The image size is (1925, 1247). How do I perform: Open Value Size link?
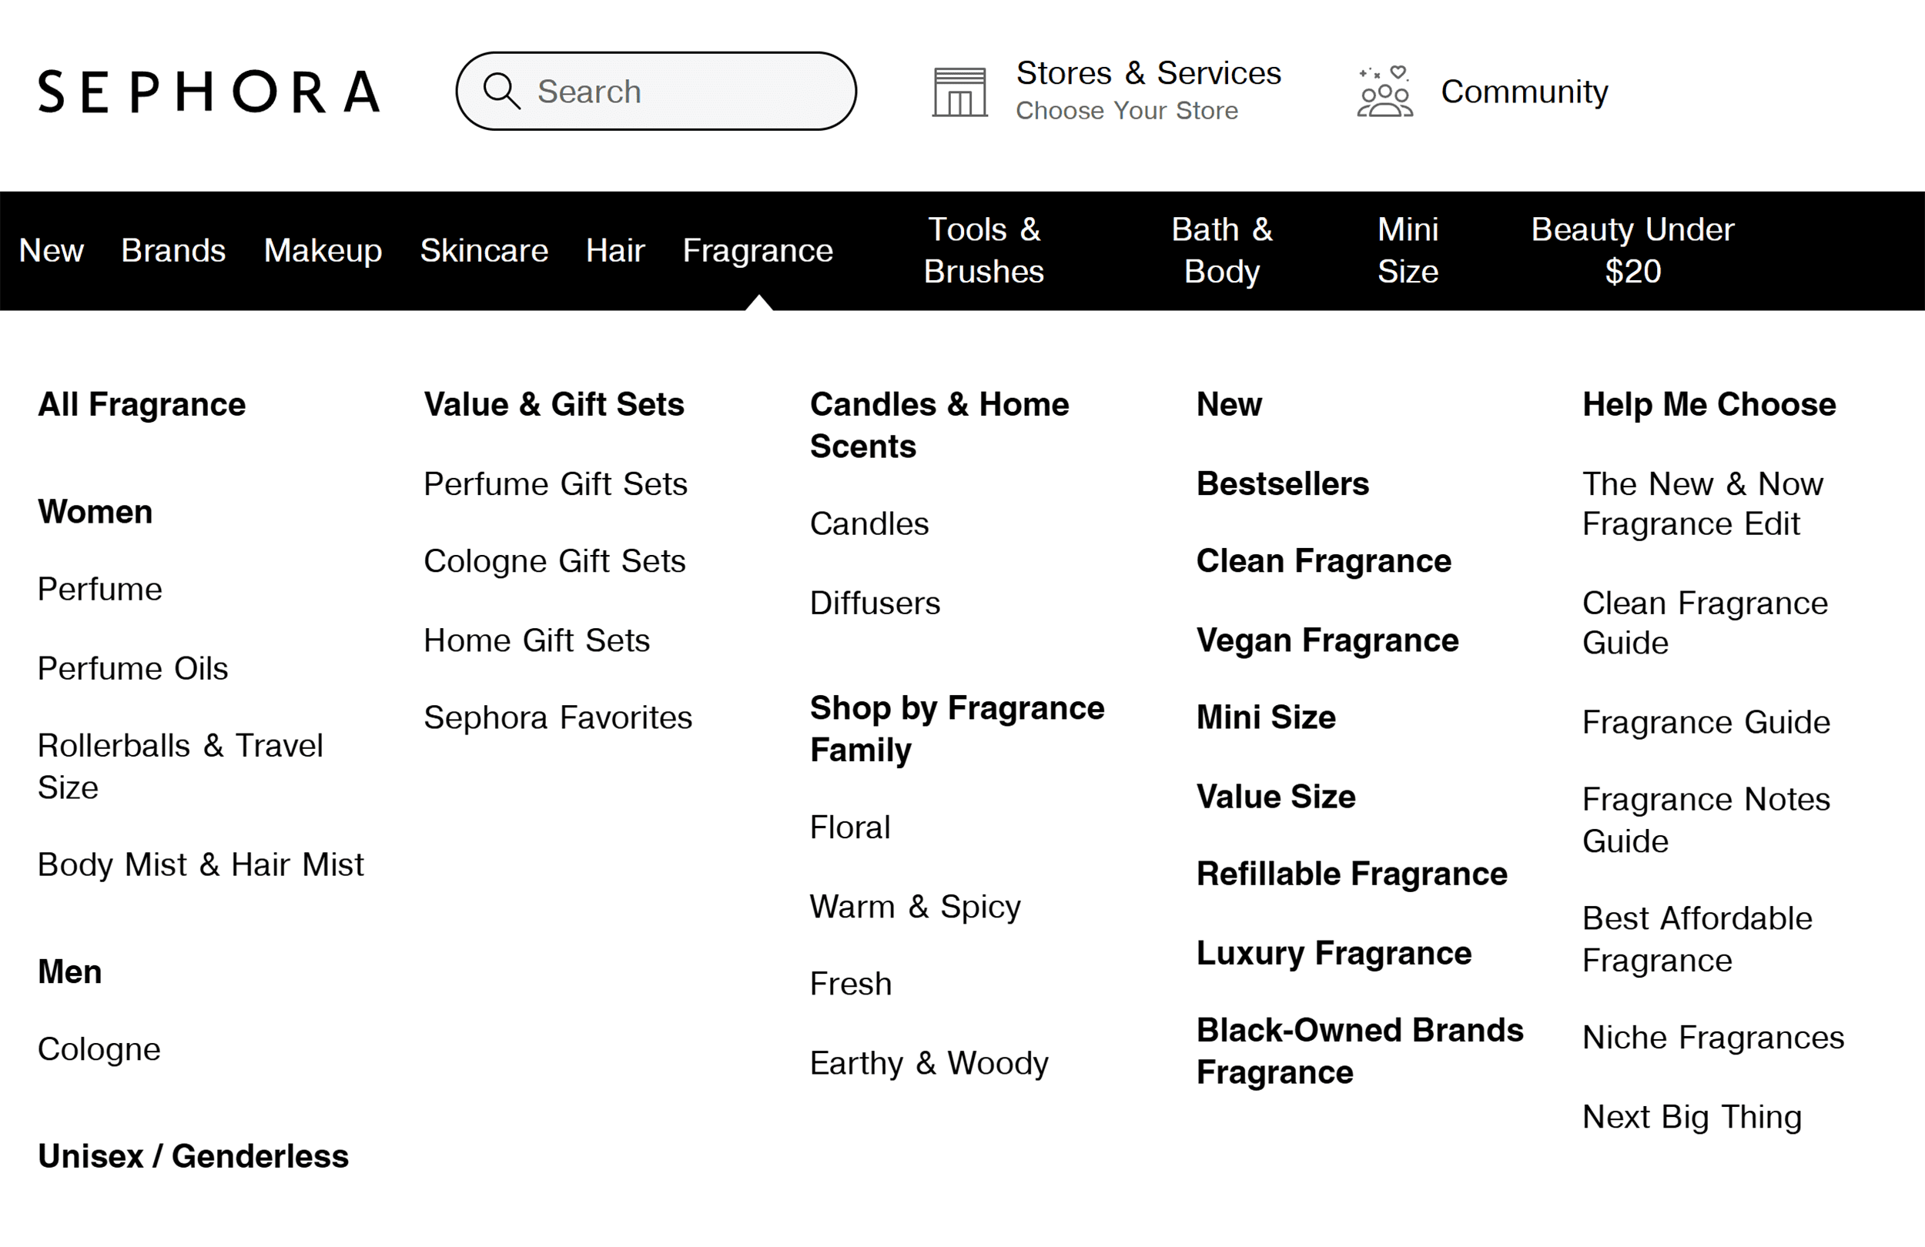[x=1277, y=797]
